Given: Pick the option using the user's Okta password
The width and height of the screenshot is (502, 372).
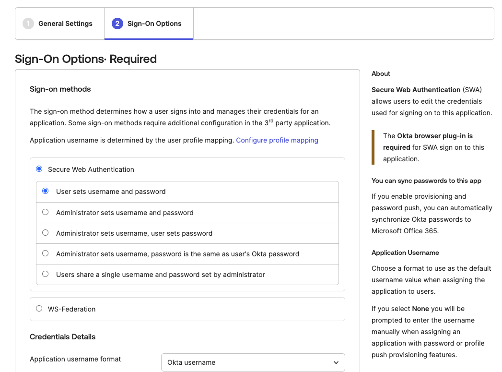Looking at the screenshot, I should [46, 253].
